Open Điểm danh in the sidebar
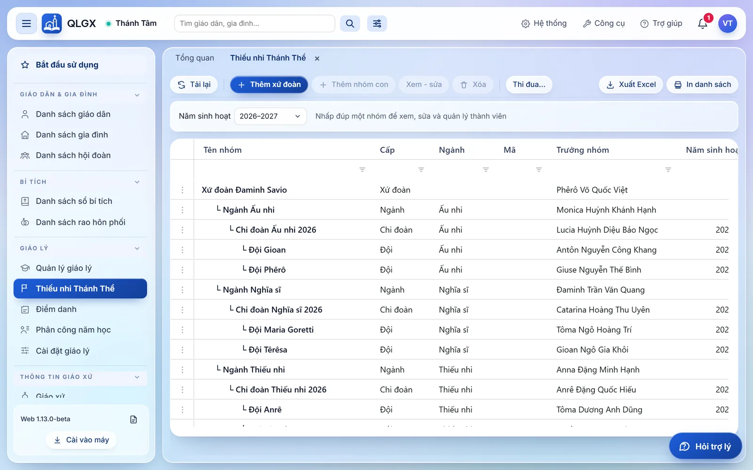This screenshot has width=753, height=470. coord(80,309)
